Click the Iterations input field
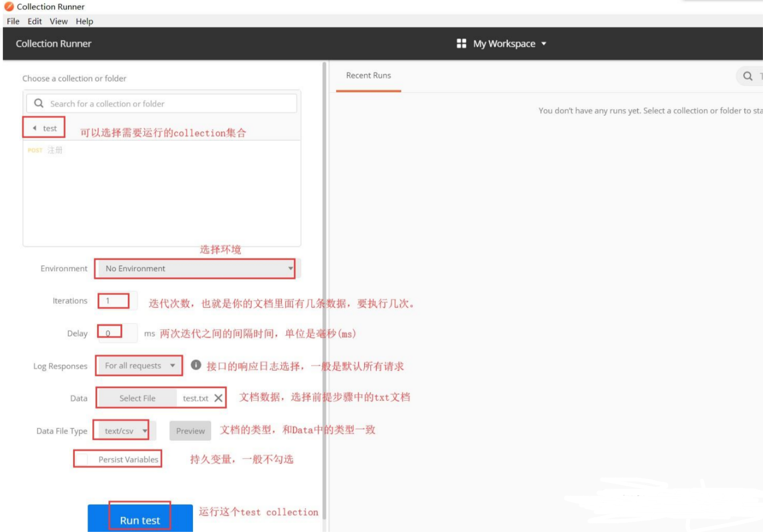This screenshot has height=532, width=763. (x=117, y=300)
